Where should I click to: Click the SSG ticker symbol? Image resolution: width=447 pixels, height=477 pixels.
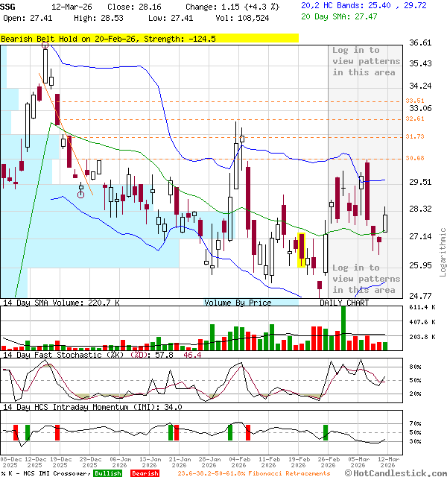click(7, 5)
